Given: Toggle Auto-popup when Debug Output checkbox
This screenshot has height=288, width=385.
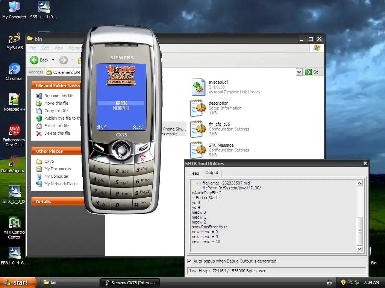Looking at the screenshot, I should click(189, 261).
